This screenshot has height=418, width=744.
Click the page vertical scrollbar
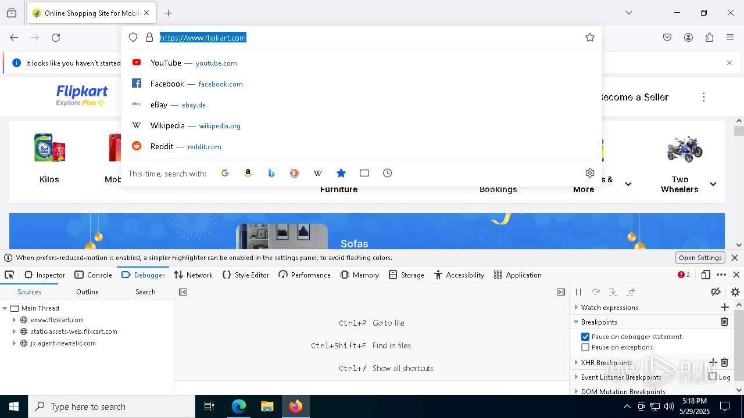[x=739, y=183]
